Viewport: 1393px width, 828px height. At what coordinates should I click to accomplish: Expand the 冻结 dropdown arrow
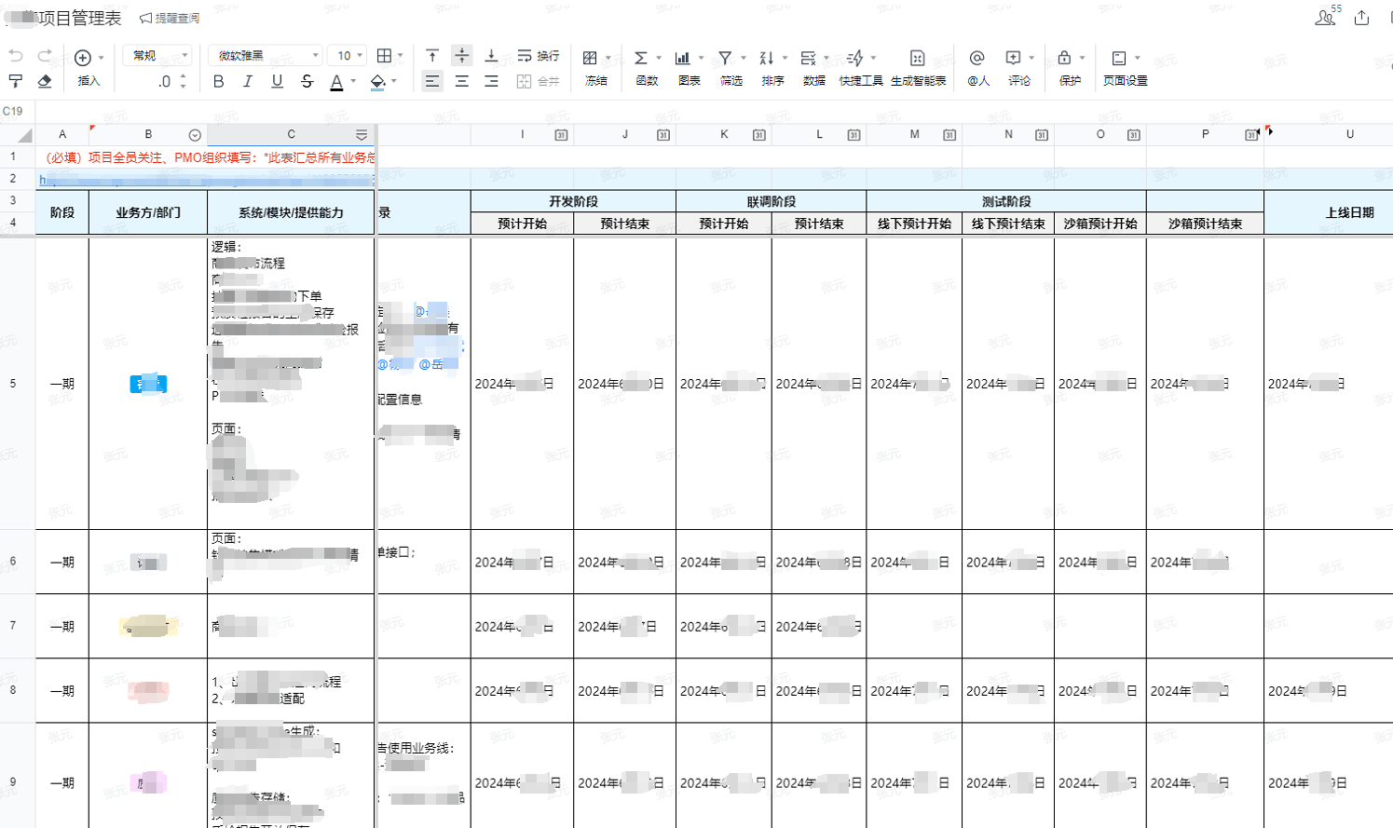[x=608, y=58]
